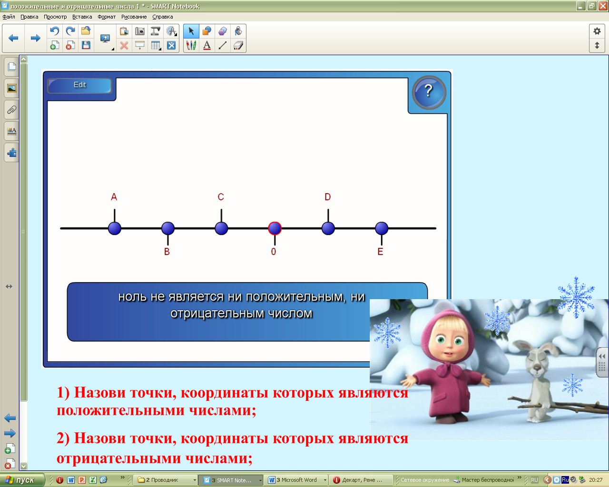Click bottom-left blue previous page arrow

[10, 418]
